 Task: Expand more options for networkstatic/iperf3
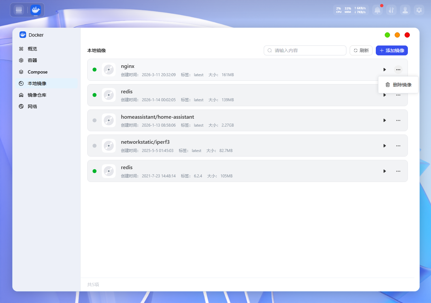tap(398, 146)
